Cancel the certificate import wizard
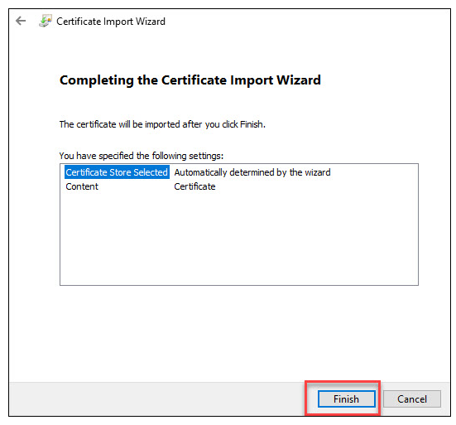Image resolution: width=456 pixels, height=425 pixels. tap(412, 398)
